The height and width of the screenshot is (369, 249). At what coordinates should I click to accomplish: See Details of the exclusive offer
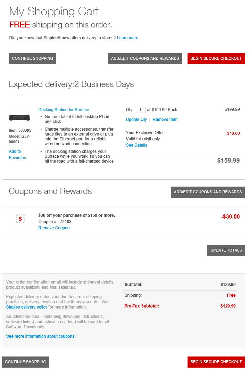(136, 145)
